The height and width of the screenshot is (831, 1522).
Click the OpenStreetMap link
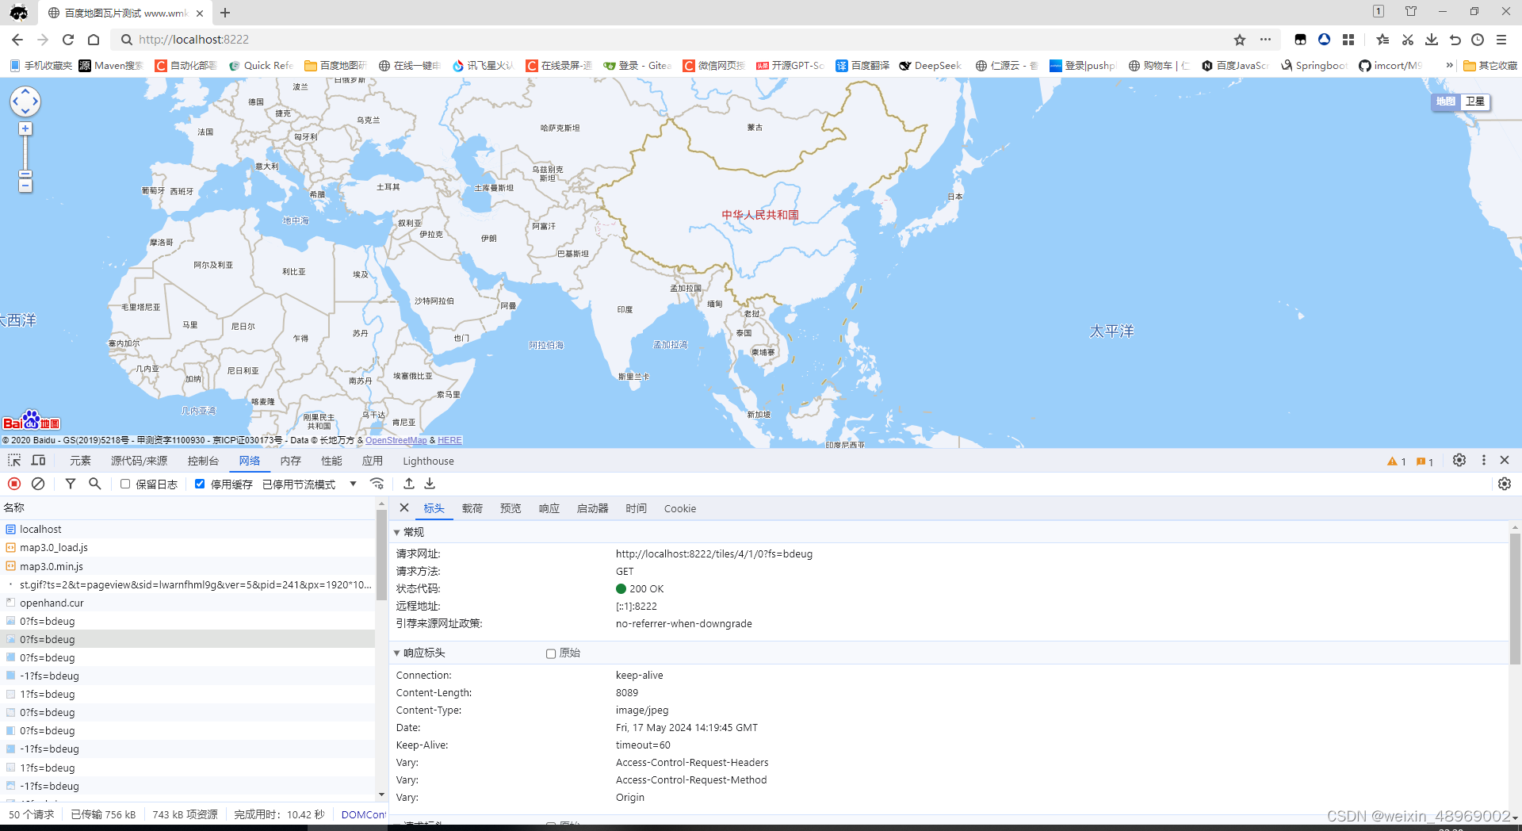pos(396,440)
